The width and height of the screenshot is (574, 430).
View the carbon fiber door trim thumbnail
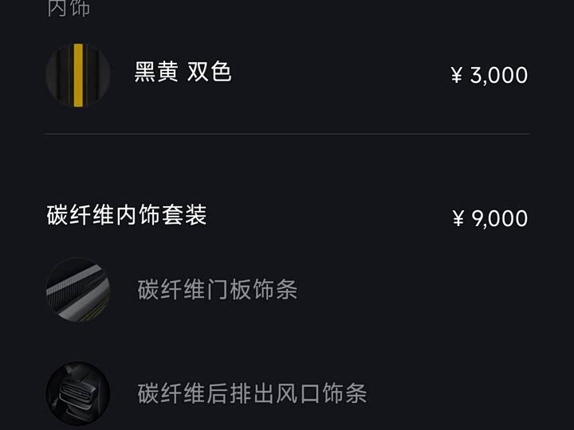pyautogui.click(x=77, y=289)
